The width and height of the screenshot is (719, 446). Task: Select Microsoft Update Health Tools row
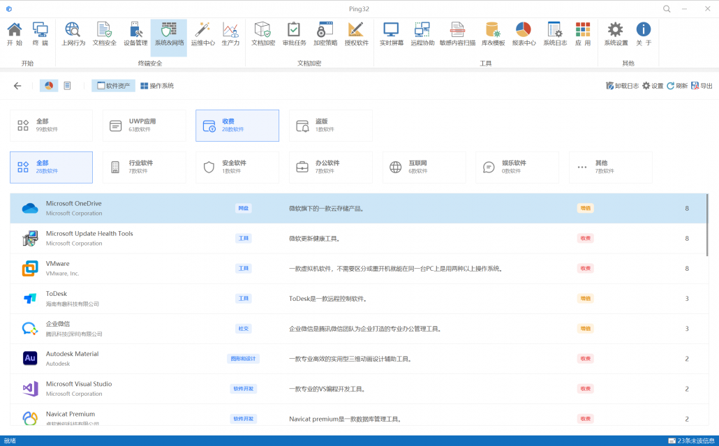pos(358,239)
